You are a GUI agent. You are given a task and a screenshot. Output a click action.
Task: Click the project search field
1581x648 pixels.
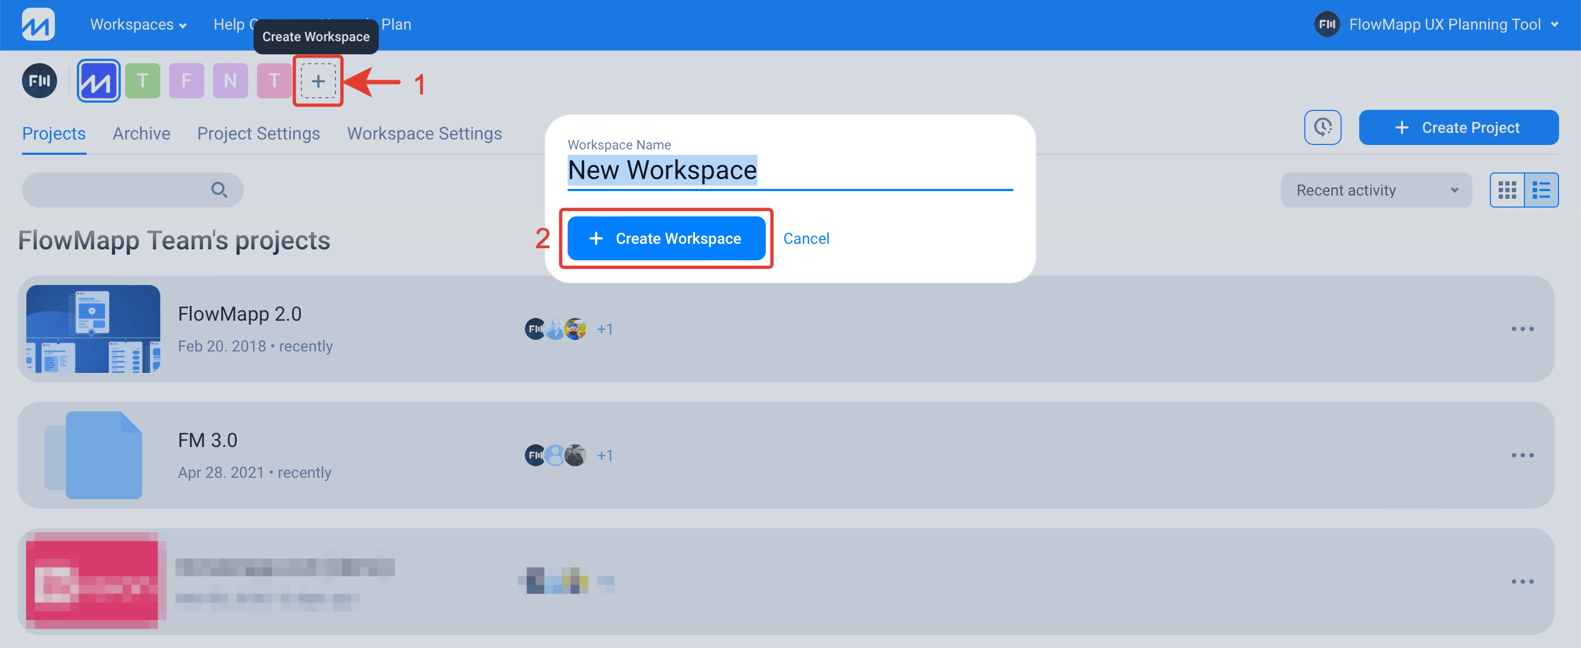coord(132,190)
